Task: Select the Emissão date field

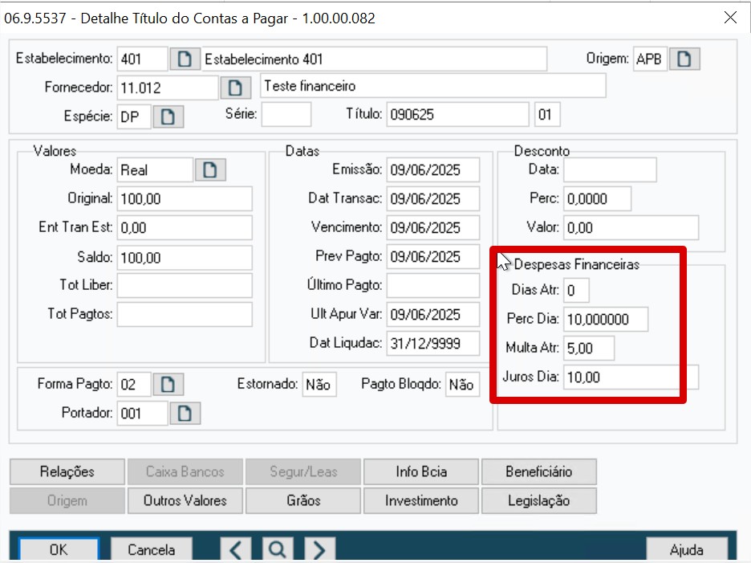Action: click(x=433, y=169)
